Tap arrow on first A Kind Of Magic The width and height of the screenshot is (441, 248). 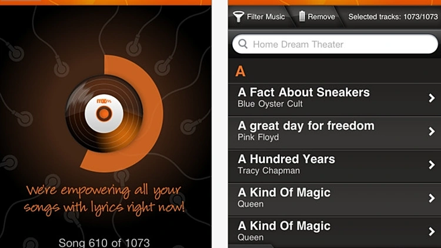[432, 198]
